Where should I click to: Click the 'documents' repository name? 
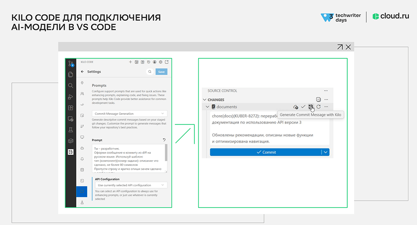[226, 106]
